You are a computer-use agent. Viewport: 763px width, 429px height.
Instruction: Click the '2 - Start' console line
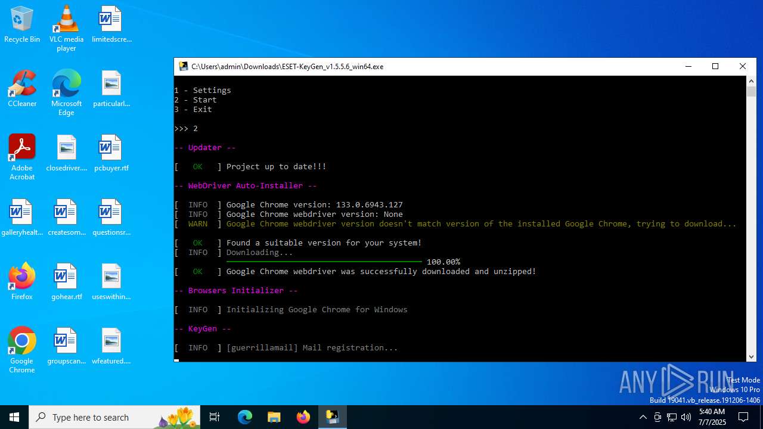tap(196, 100)
